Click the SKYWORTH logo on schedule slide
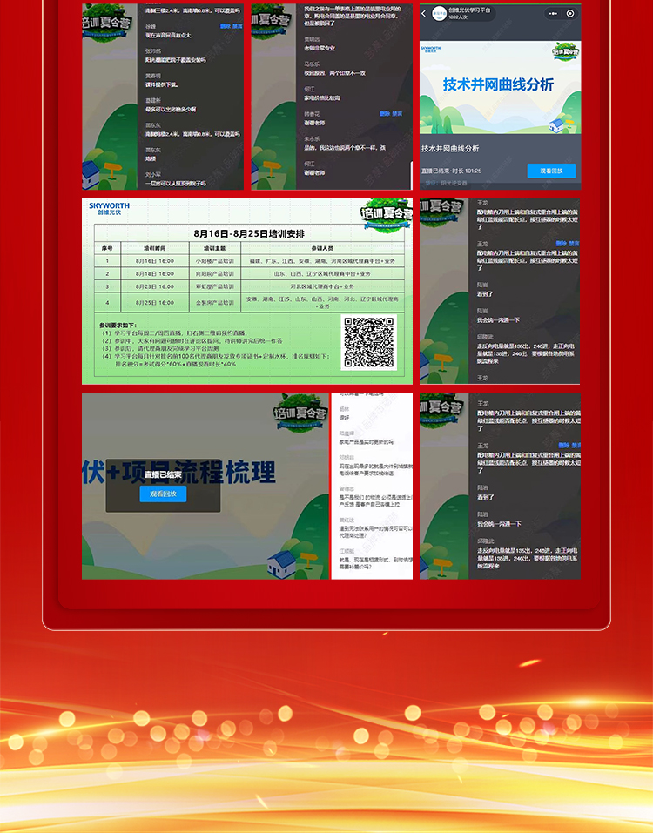653x833 pixels. 107,208
